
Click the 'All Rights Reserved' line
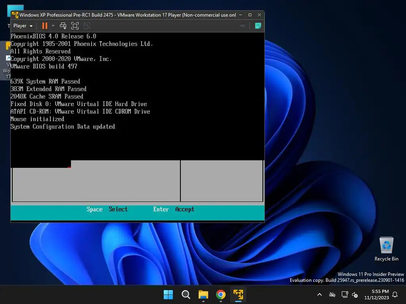click(41, 51)
